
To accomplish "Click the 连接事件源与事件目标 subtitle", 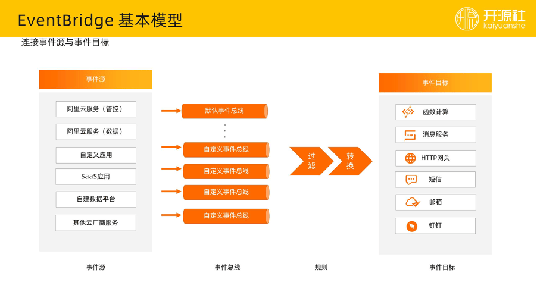I will tap(65, 42).
